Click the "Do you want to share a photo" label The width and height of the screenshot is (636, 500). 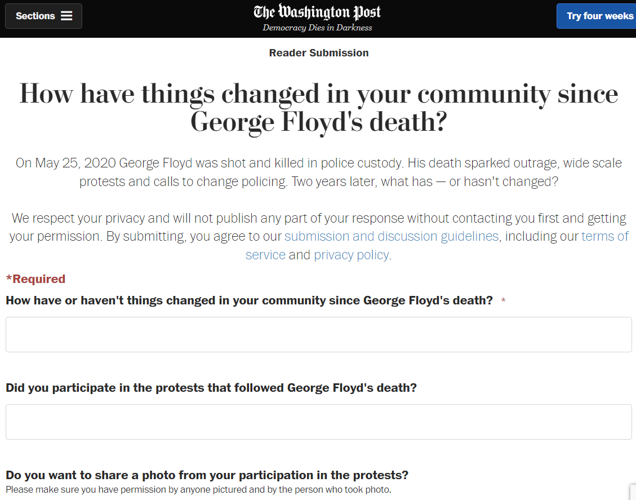click(x=207, y=475)
